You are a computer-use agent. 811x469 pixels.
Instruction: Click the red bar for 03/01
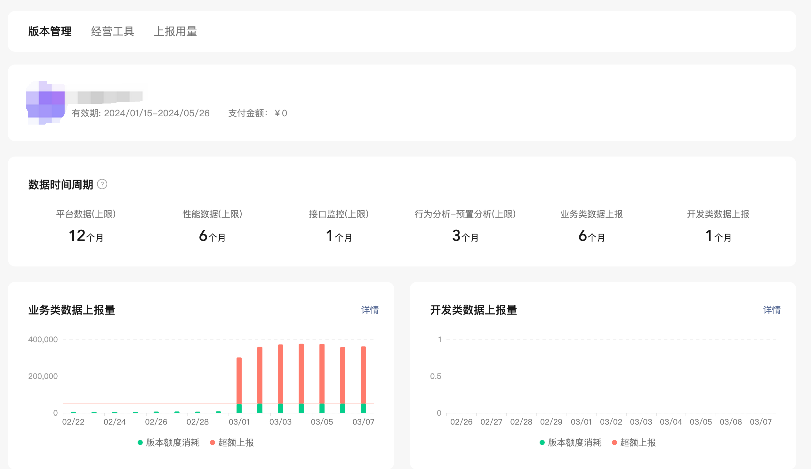pos(239,381)
